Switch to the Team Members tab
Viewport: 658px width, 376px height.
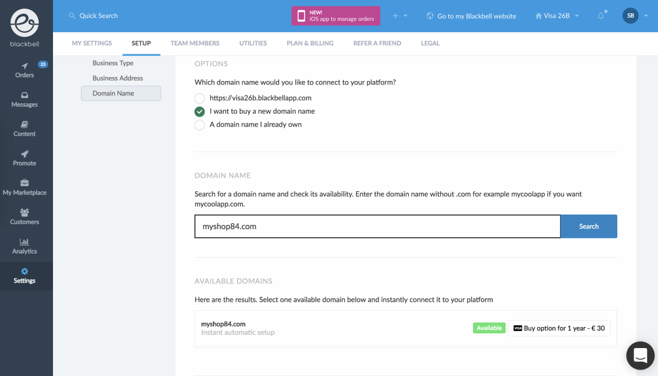(195, 43)
